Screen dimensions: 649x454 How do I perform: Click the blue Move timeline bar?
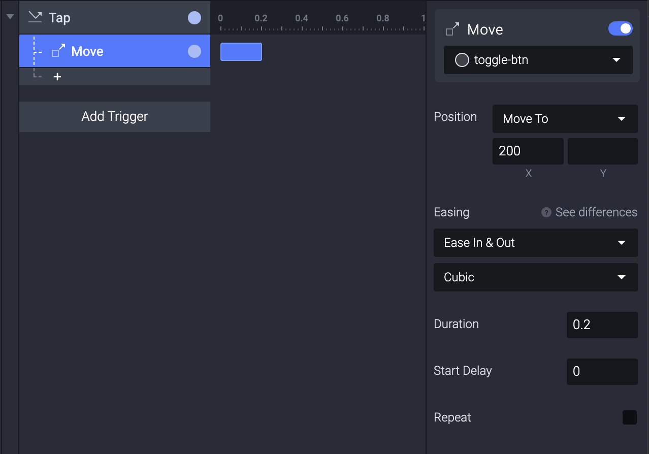click(x=241, y=52)
